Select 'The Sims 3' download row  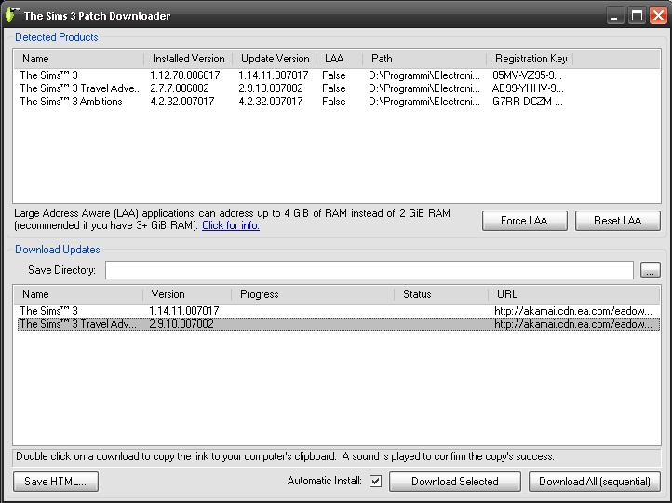[x=339, y=311]
